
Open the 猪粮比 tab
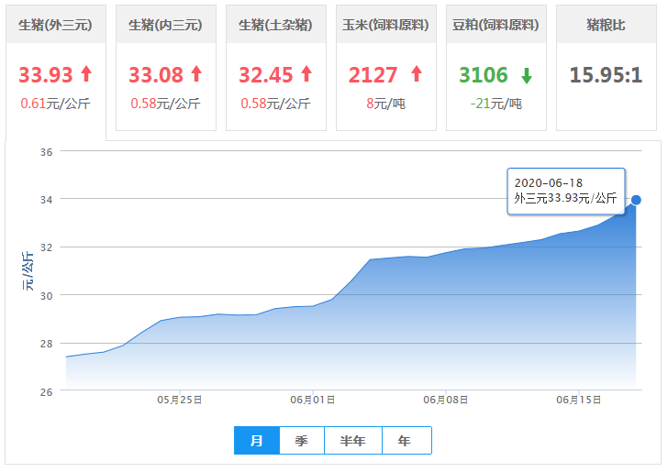pos(606,26)
